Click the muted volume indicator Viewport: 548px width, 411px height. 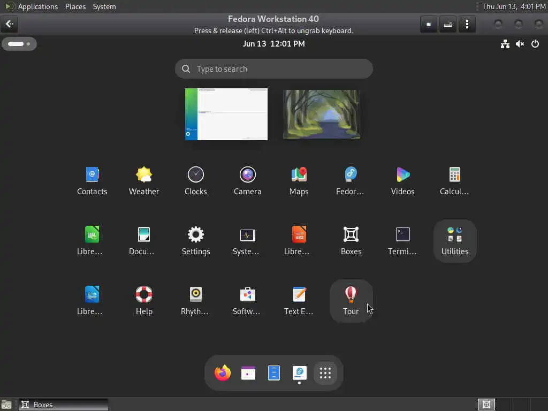[520, 44]
